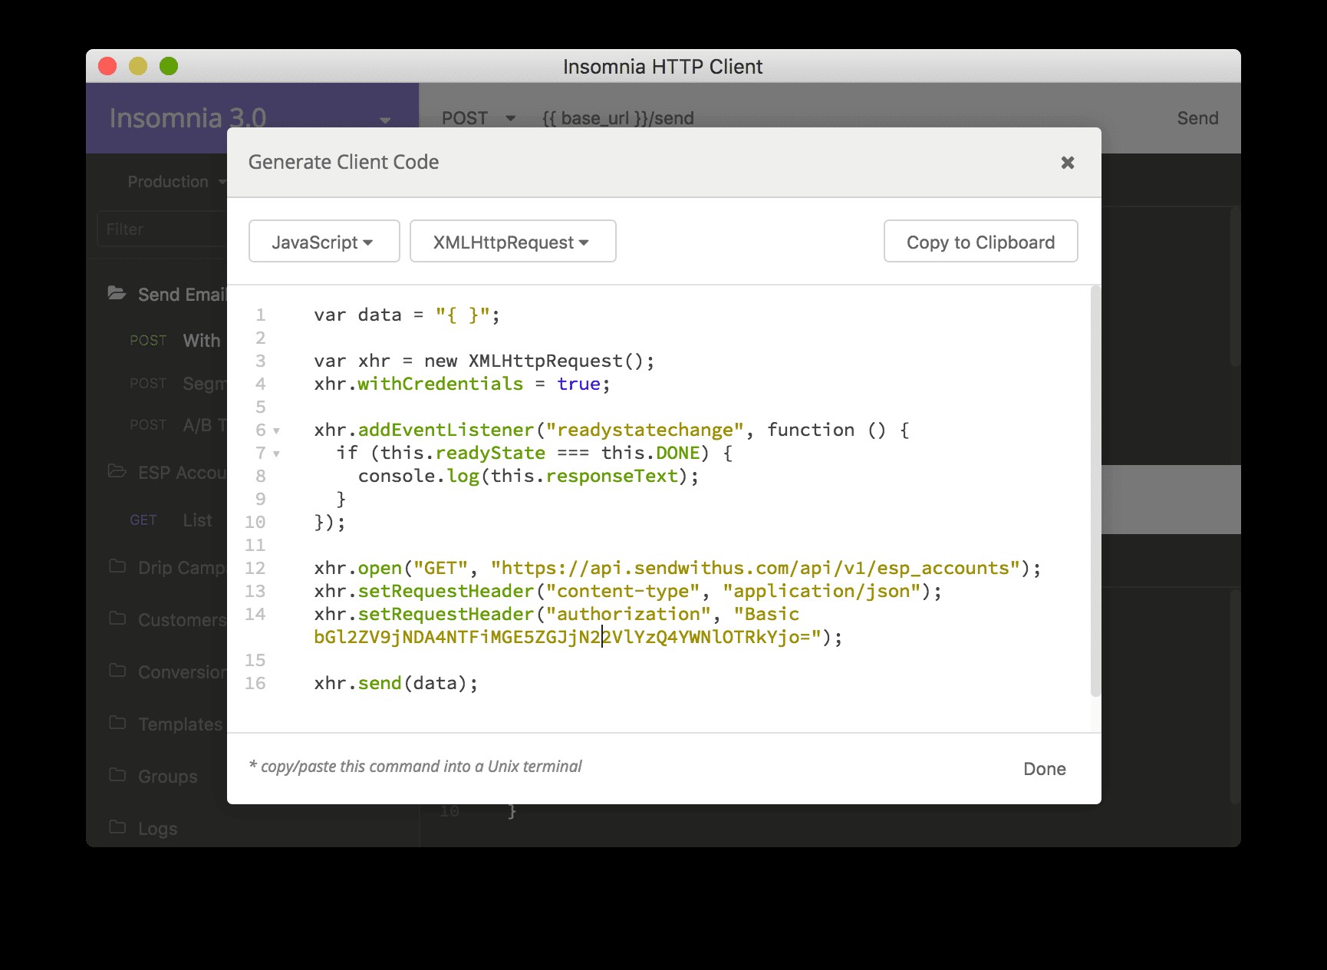Open the Customers folder
The width and height of the screenshot is (1327, 970).
(x=182, y=620)
